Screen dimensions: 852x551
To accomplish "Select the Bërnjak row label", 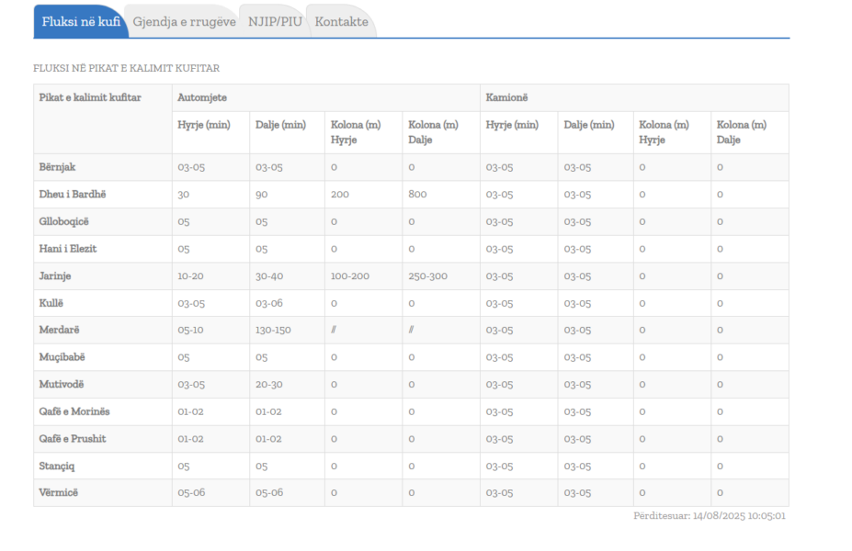I will click(x=57, y=167).
